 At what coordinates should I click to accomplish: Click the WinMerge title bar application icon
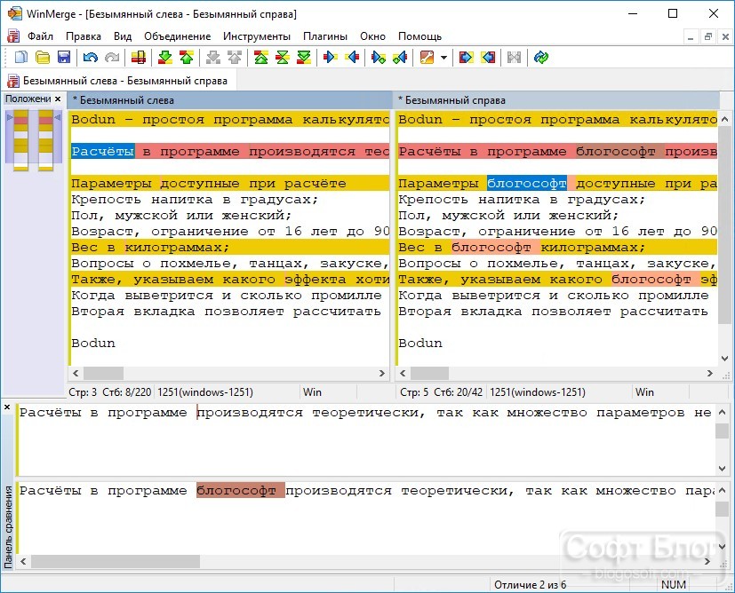click(x=14, y=13)
